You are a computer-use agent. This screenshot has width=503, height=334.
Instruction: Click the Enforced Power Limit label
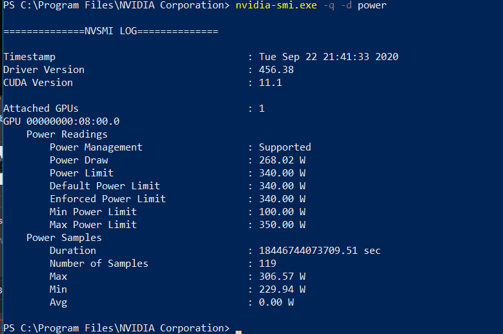(108, 199)
